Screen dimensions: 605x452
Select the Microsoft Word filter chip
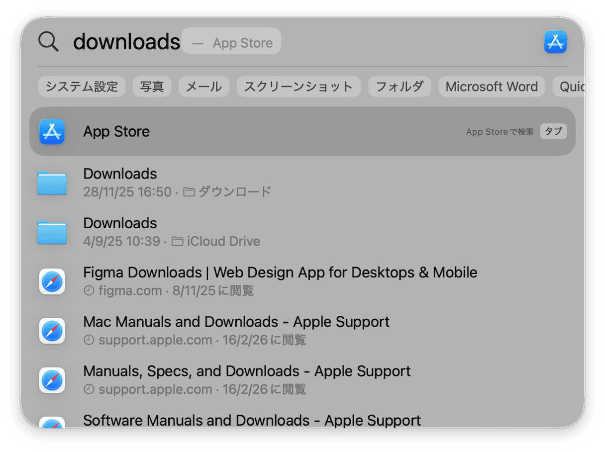(x=492, y=87)
